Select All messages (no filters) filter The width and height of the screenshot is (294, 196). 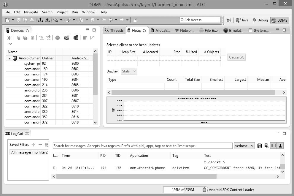[x=29, y=152]
